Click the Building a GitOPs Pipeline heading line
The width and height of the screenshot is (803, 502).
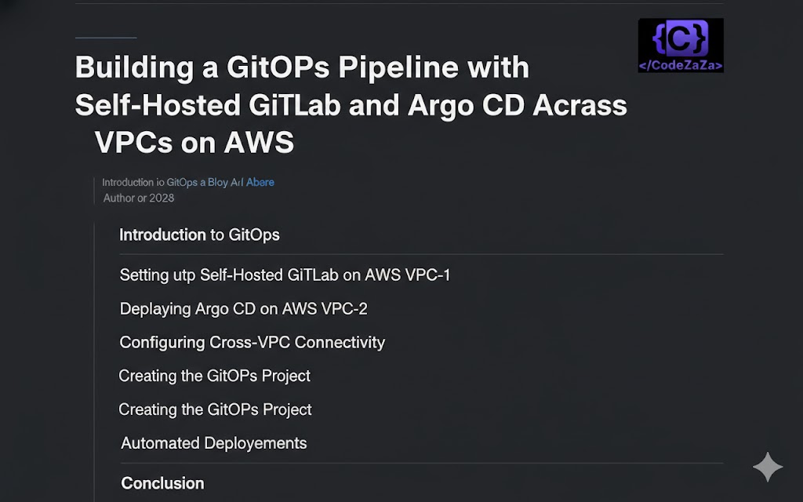302,67
